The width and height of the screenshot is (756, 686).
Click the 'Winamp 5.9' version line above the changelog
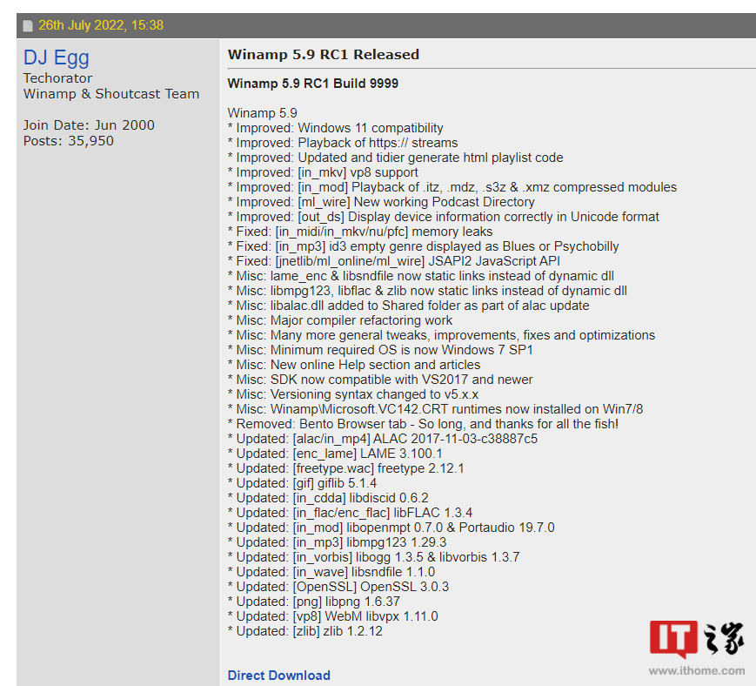click(262, 113)
